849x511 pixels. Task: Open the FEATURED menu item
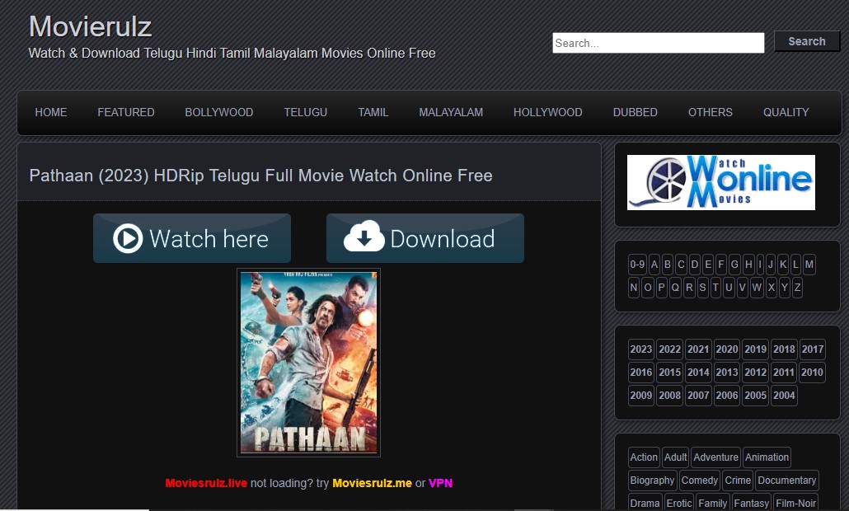(x=126, y=112)
